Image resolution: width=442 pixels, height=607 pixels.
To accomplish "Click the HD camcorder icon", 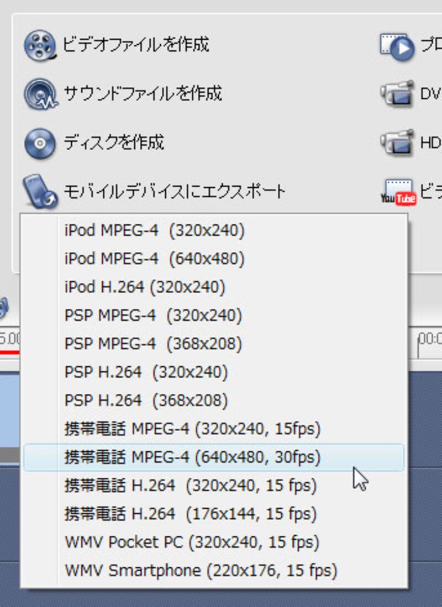I will coord(397,142).
